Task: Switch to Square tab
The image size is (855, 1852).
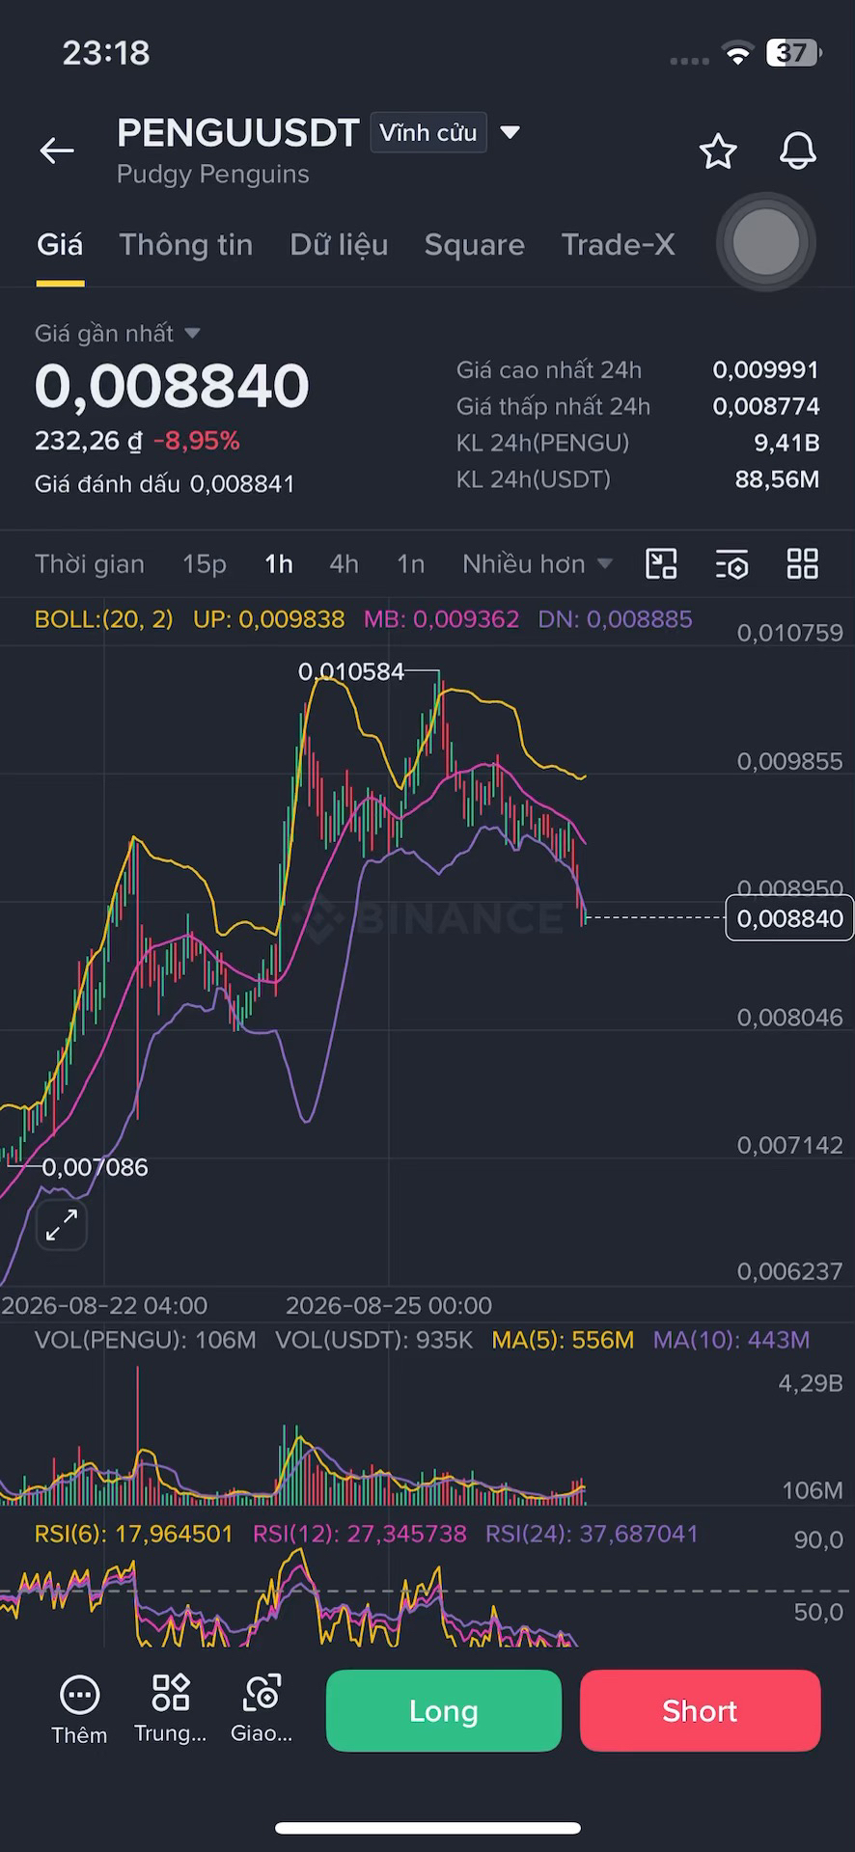Action: [x=475, y=245]
